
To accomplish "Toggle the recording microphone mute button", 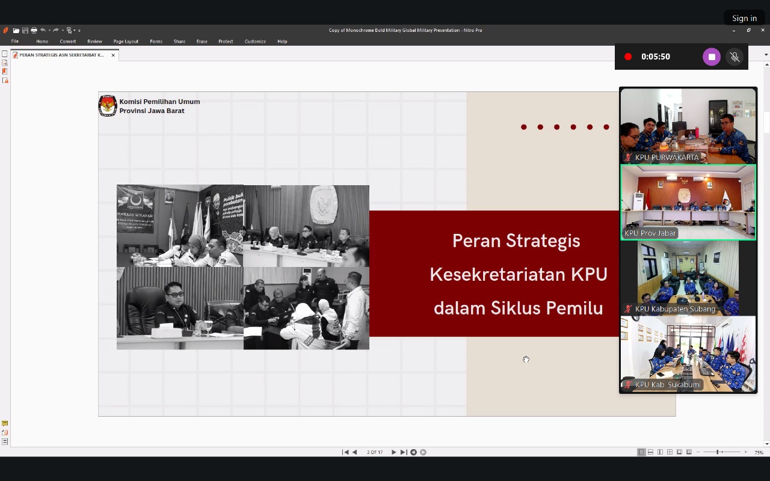I will pyautogui.click(x=735, y=57).
